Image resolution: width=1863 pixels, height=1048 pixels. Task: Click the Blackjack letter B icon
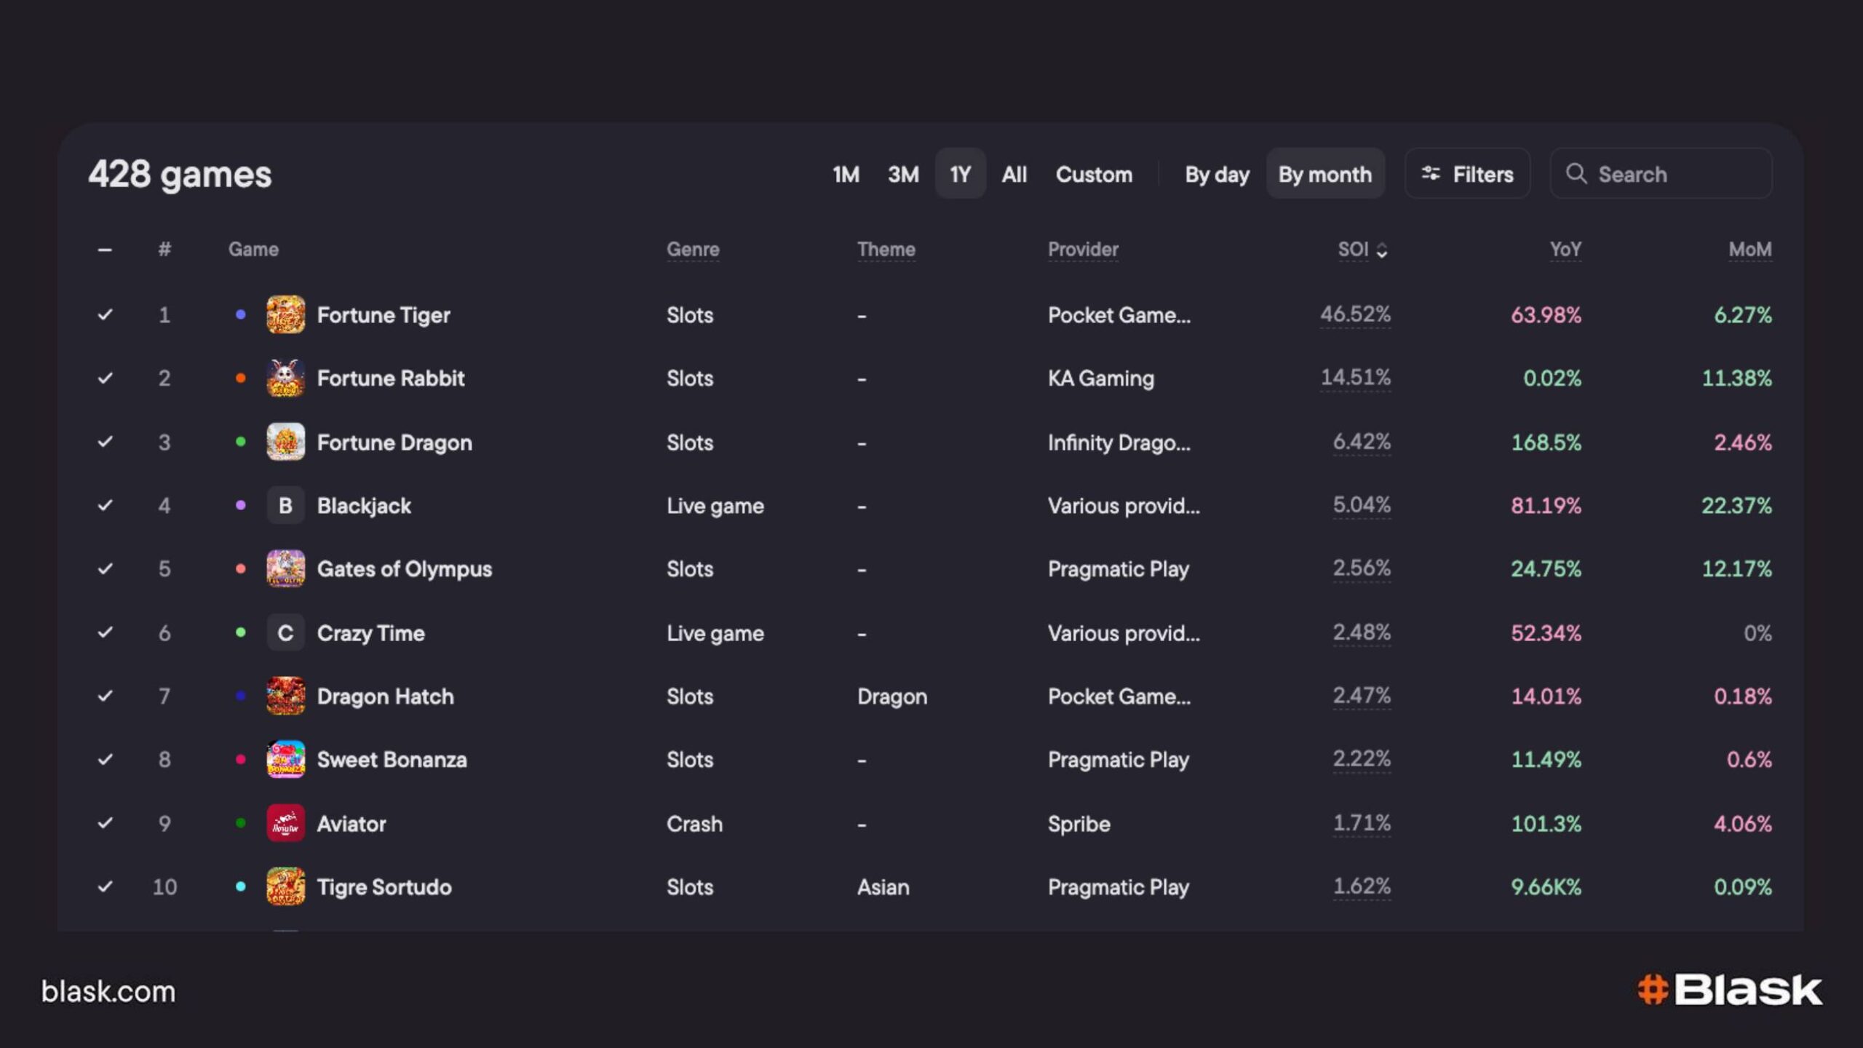tap(285, 506)
